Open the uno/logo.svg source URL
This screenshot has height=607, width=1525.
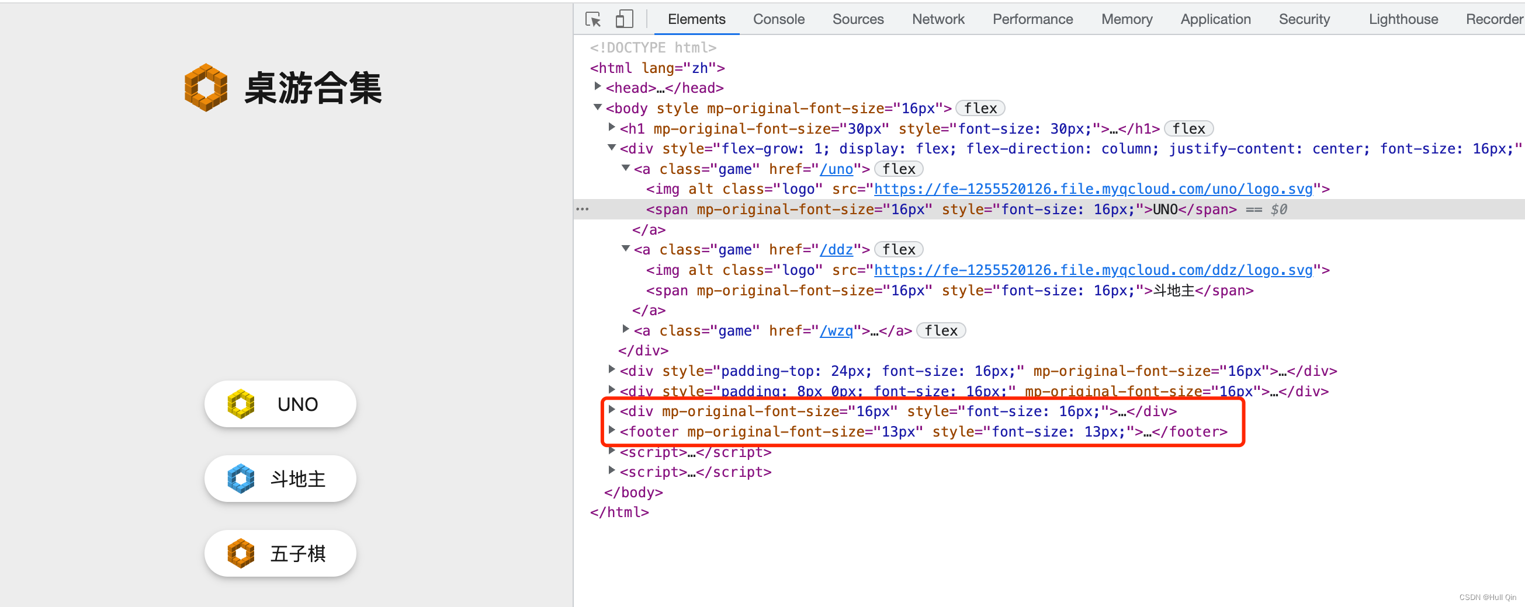(1093, 189)
